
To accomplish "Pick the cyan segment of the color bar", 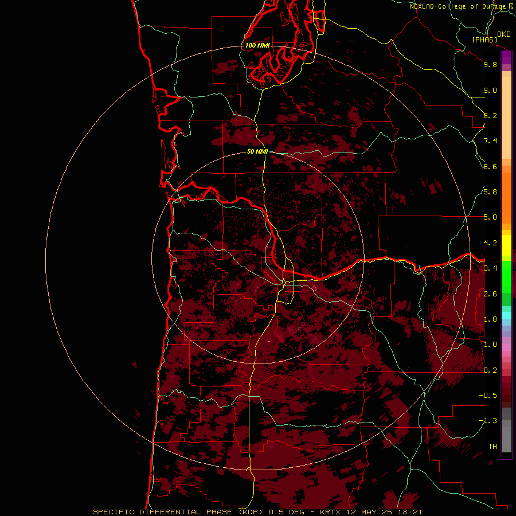I will point(506,315).
